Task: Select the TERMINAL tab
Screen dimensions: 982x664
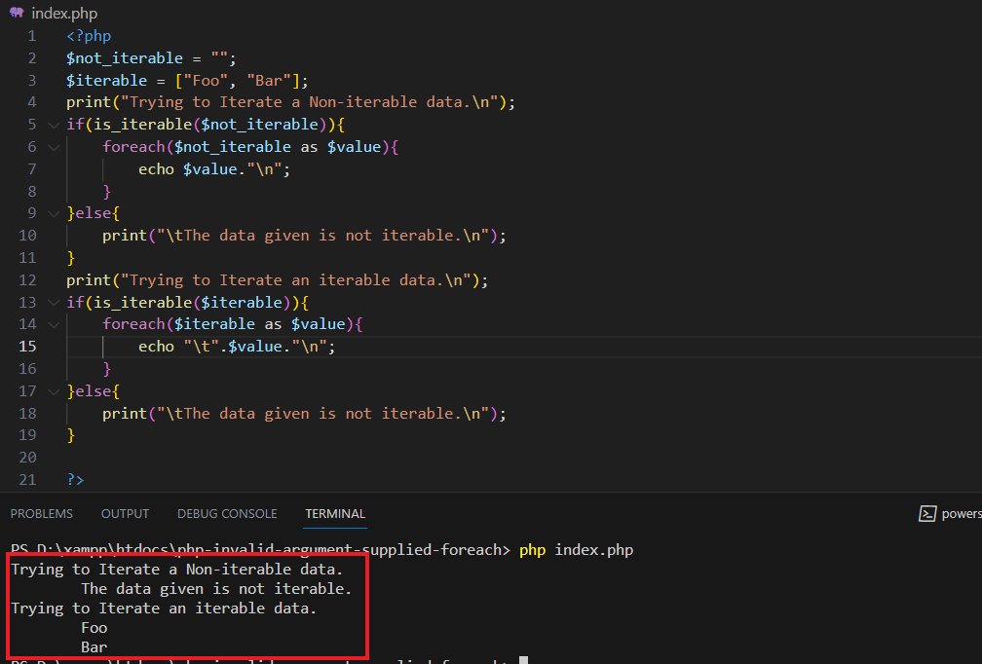Action: [335, 513]
